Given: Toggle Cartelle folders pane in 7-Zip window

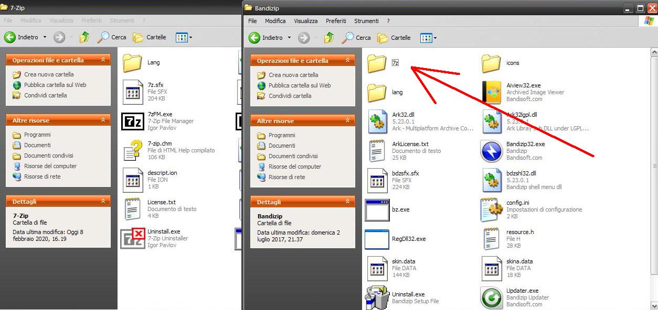Looking at the screenshot, I should [x=150, y=37].
